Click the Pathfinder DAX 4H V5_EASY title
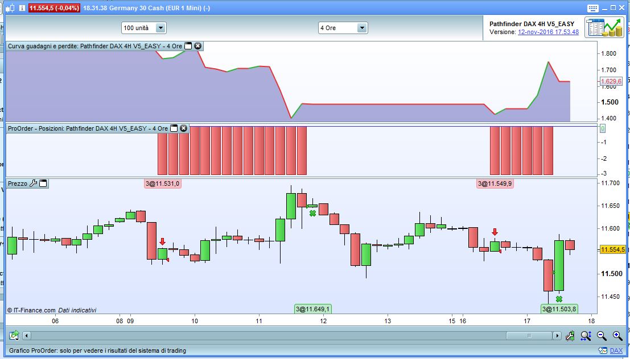The height and width of the screenshot is (359, 630). 532,24
